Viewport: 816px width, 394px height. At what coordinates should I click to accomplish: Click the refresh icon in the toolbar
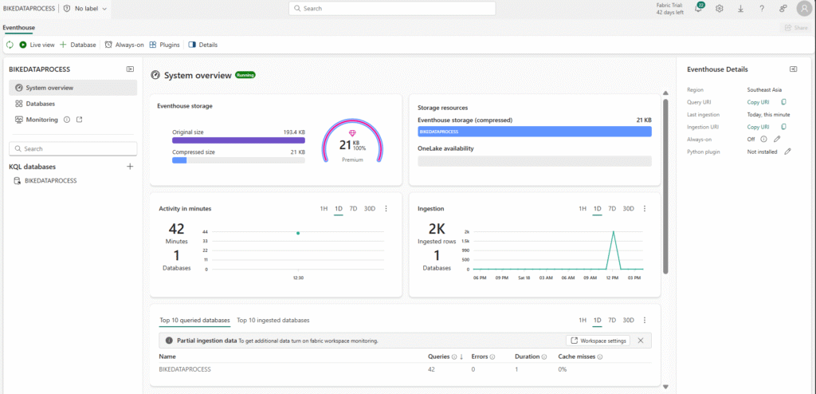pyautogui.click(x=10, y=45)
